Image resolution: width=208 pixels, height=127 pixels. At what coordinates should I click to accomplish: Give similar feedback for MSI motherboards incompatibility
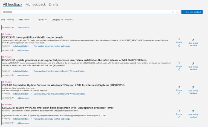(193, 43)
